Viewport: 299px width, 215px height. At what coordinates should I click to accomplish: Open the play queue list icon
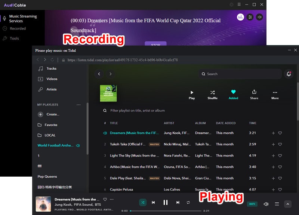(277, 204)
